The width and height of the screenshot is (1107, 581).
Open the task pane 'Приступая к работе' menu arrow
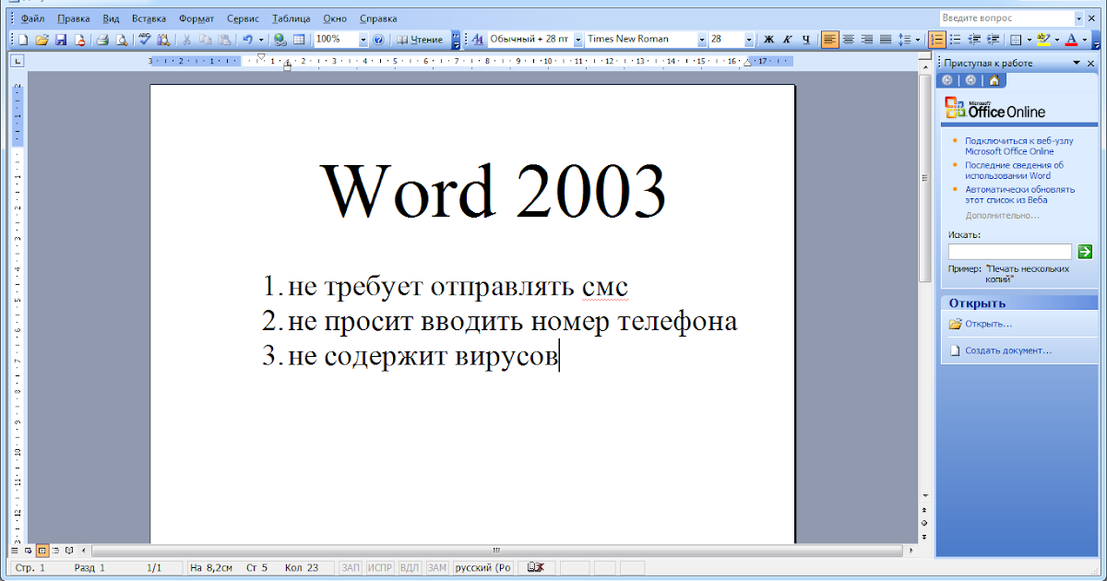1076,63
